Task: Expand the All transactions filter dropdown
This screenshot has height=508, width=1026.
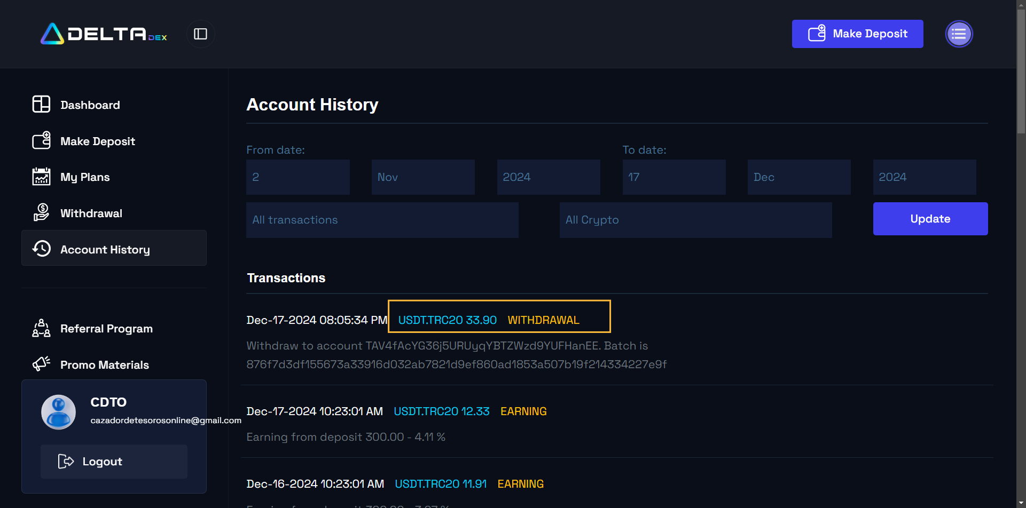Action: [382, 220]
